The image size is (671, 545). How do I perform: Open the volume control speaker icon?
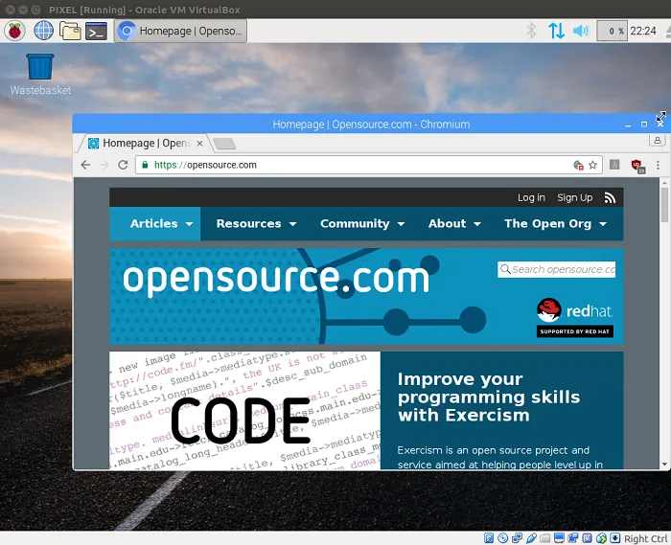[581, 31]
